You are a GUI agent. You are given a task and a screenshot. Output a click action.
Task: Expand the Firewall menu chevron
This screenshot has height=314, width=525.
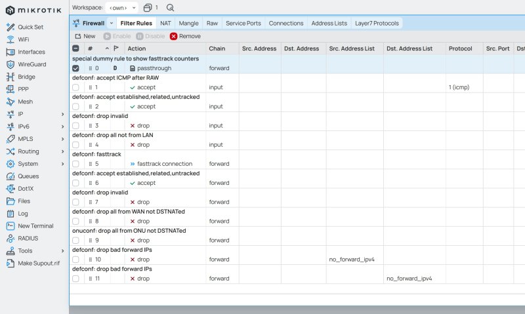pos(112,23)
